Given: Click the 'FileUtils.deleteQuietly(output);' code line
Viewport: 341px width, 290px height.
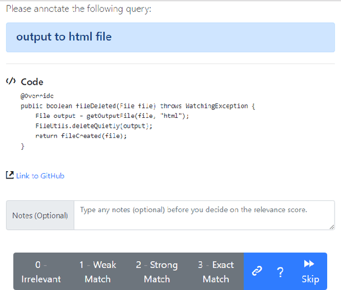Looking at the screenshot, I should [x=94, y=126].
